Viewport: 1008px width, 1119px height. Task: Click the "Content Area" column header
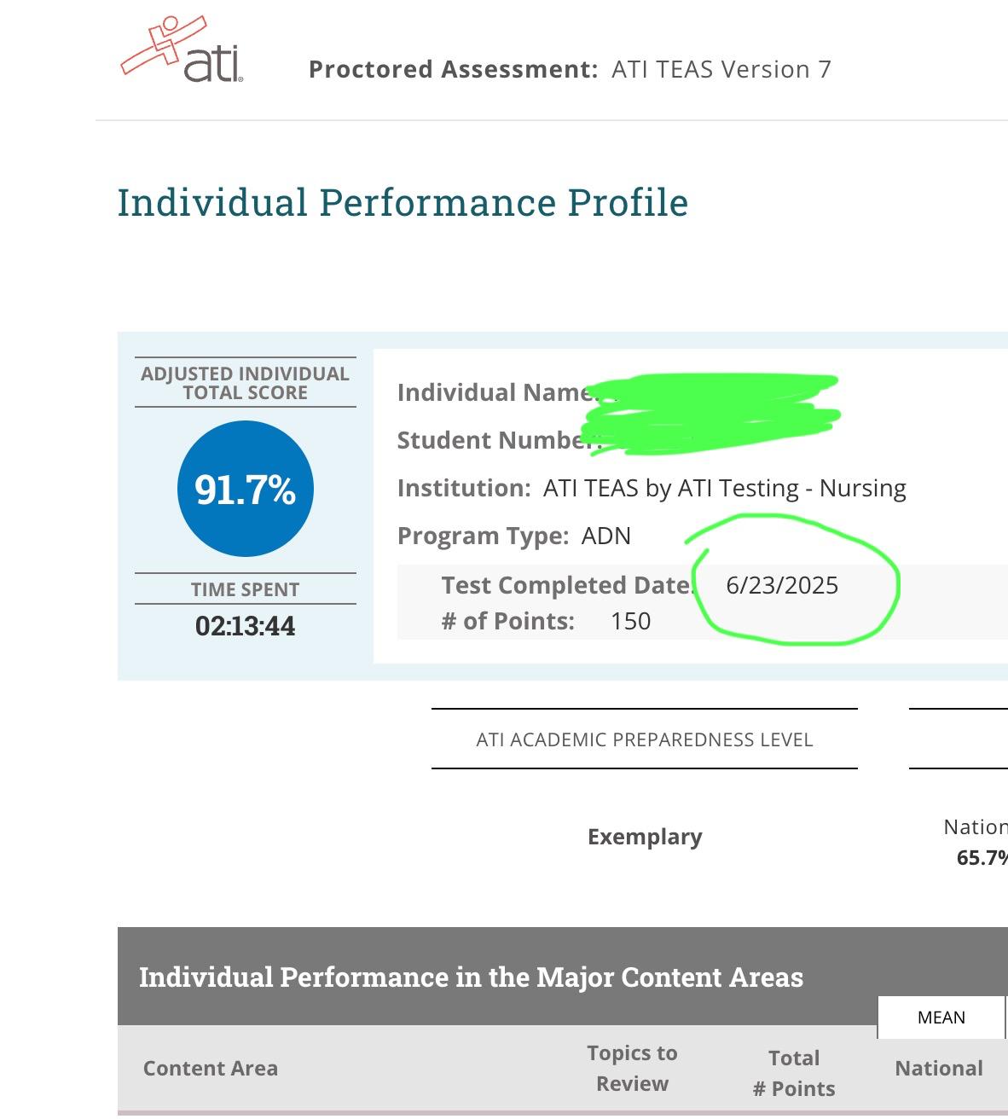tap(210, 1069)
